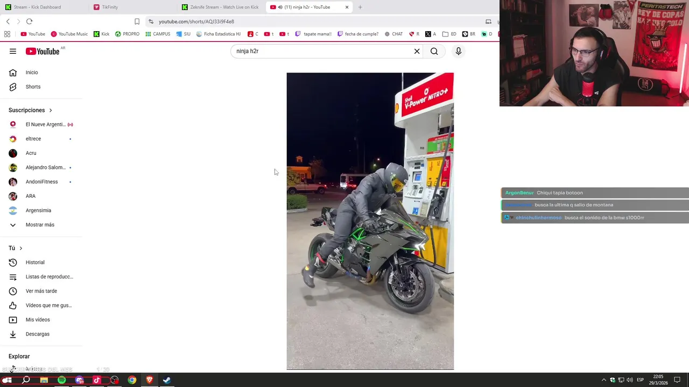Open the 'tapate mama!!' bookmark

point(313,34)
